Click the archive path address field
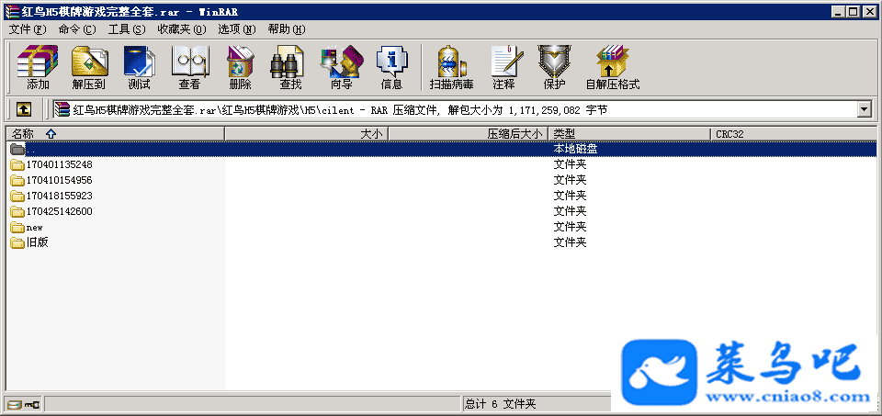The width and height of the screenshot is (882, 416). point(456,110)
